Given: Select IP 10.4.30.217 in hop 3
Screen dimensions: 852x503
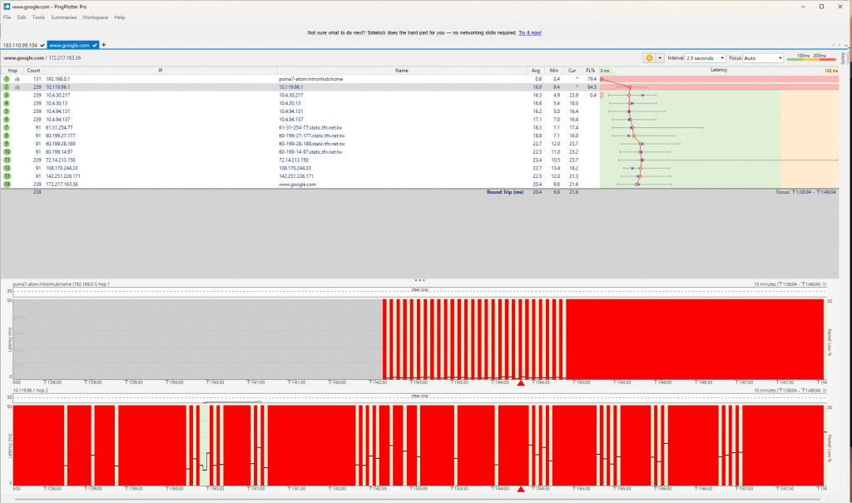Looking at the screenshot, I should (57, 95).
